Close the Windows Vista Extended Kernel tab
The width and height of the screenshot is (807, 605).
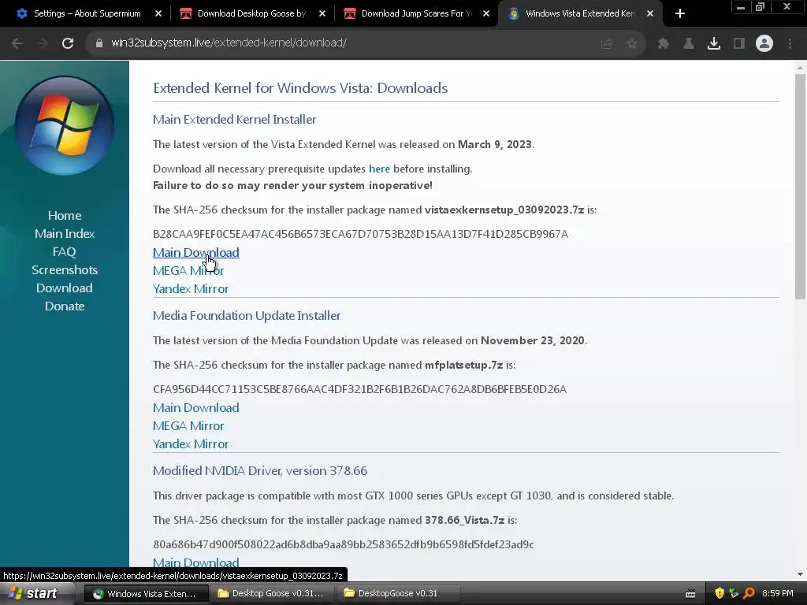650,13
